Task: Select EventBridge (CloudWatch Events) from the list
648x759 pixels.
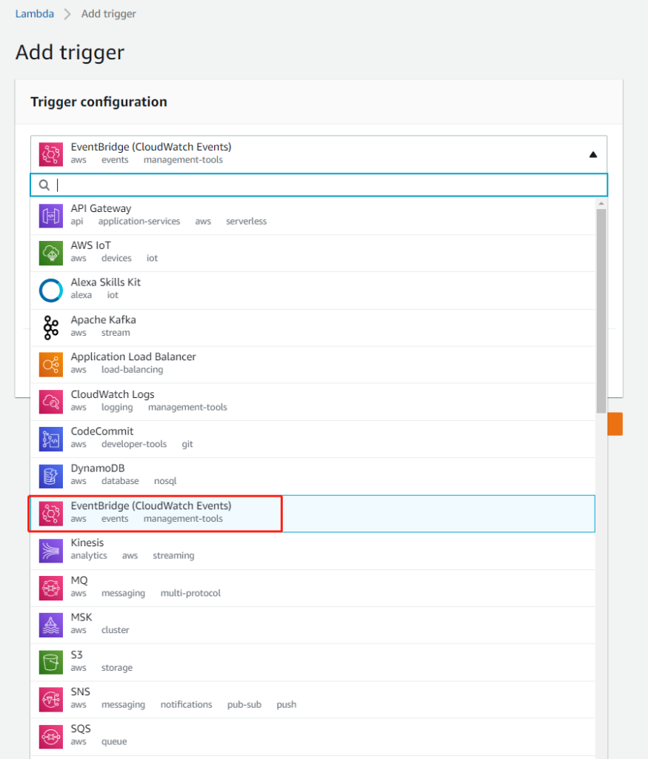Action: [151, 513]
